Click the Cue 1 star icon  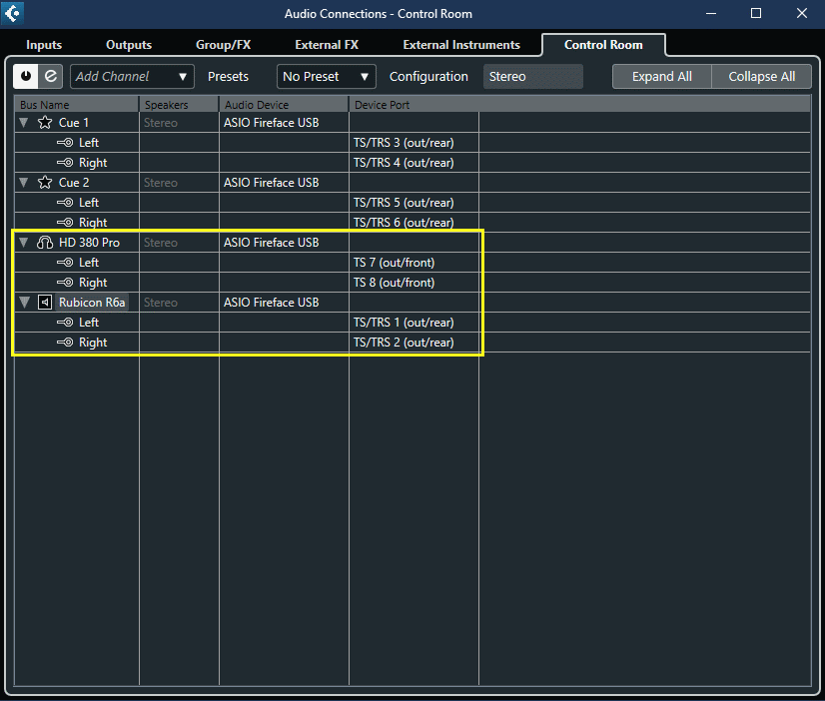45,123
